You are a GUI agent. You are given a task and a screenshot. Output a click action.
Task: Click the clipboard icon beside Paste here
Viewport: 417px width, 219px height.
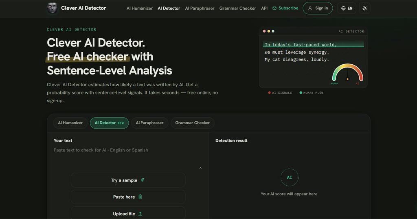pos(140,197)
